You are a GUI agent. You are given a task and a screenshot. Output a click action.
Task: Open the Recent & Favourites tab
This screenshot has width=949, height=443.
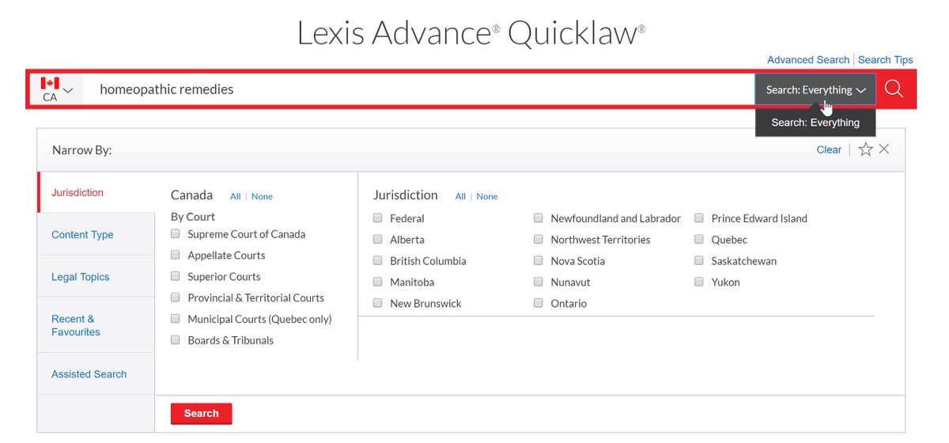pos(96,325)
